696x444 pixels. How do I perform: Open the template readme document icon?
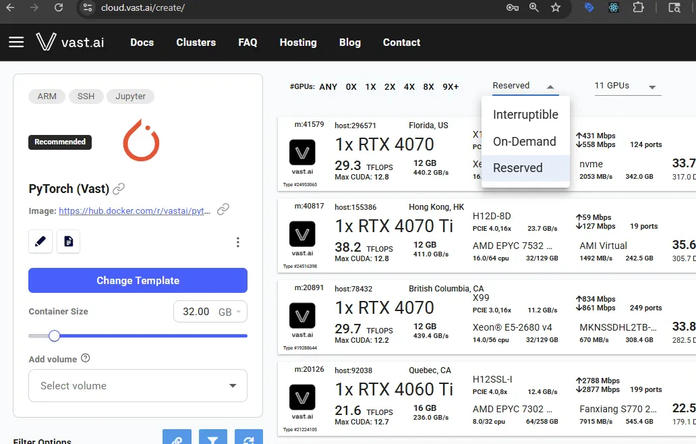(68, 241)
